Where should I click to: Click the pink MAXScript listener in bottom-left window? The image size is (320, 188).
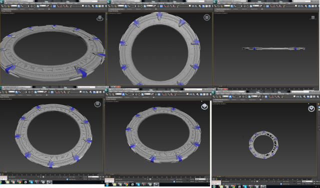[x=3, y=177]
